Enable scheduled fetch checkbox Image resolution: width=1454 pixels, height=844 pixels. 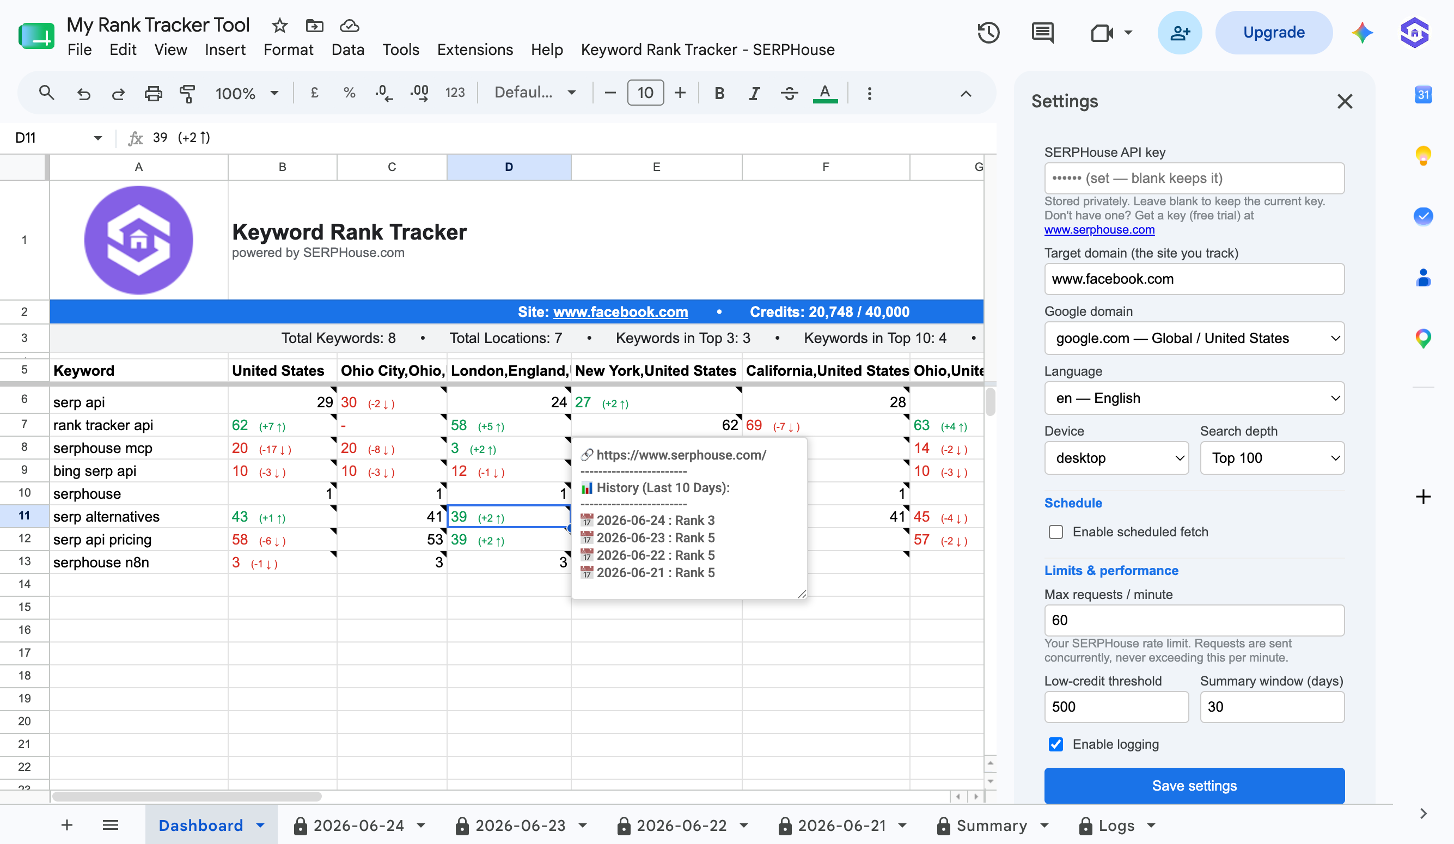1055,531
